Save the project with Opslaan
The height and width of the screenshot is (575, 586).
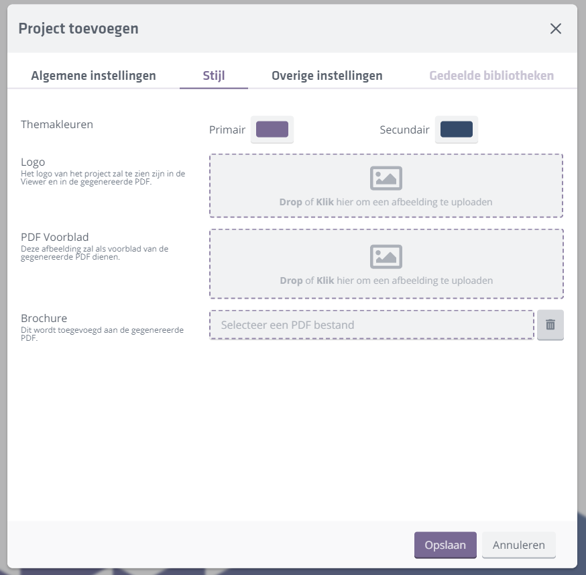pyautogui.click(x=445, y=545)
